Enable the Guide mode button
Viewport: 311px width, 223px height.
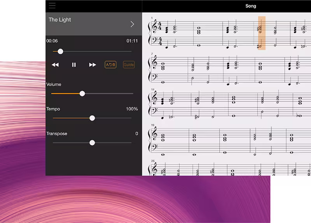click(129, 65)
